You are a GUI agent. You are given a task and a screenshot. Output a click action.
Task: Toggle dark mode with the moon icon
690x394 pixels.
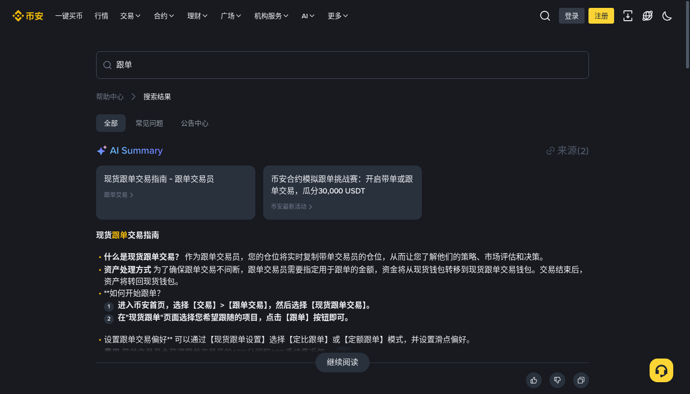tap(667, 16)
